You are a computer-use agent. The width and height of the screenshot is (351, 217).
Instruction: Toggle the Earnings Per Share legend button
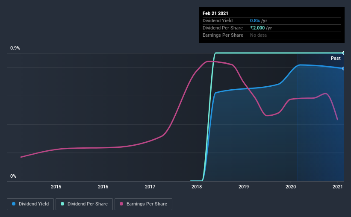[144, 204]
